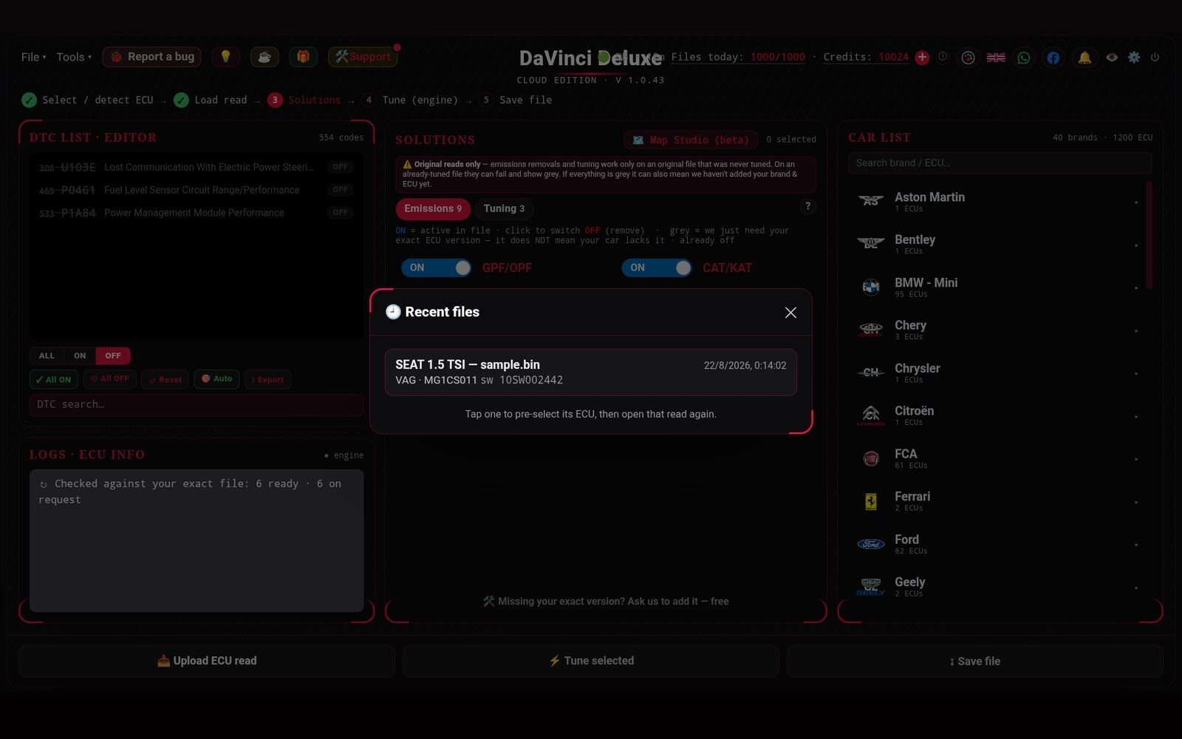The image size is (1182, 739).
Task: Click the Files today 1000/1000 counter
Action: (738, 57)
